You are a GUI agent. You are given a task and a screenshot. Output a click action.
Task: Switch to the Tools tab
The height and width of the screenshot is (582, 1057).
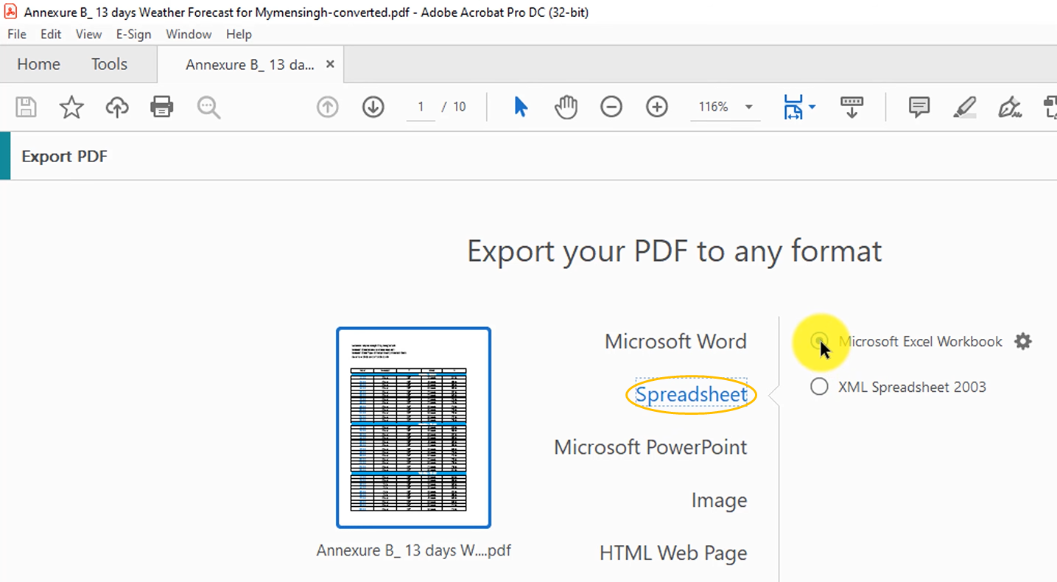[109, 64]
